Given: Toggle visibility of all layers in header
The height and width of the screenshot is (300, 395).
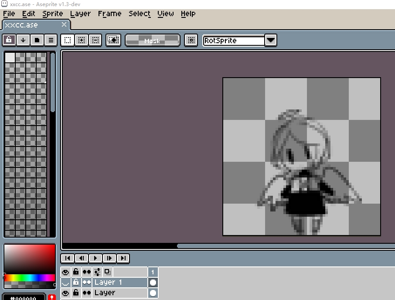Looking at the screenshot, I should tap(65, 272).
